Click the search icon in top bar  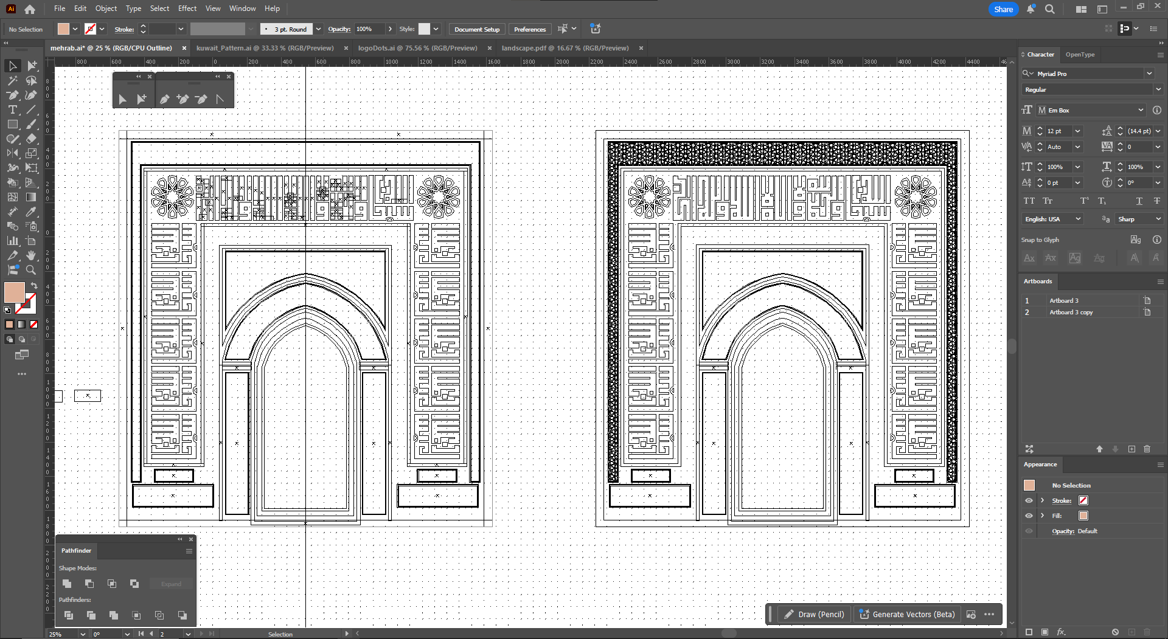coord(1050,9)
